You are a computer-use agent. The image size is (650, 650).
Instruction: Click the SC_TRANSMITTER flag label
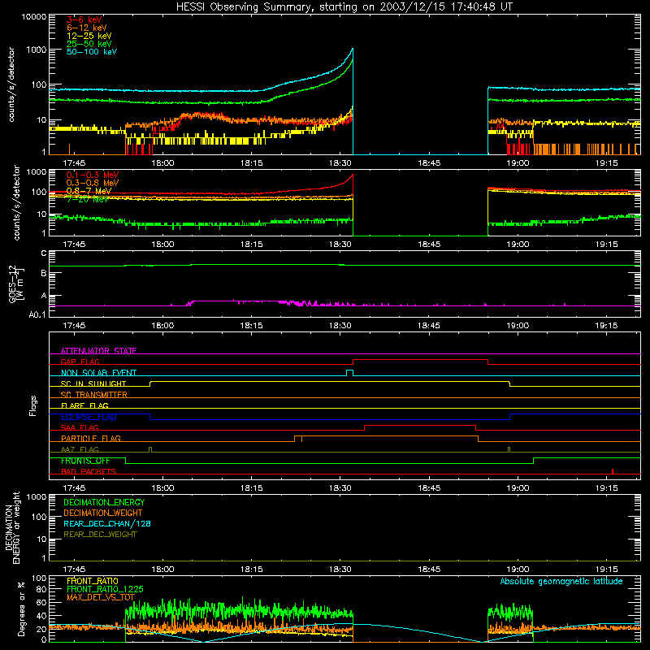94,394
